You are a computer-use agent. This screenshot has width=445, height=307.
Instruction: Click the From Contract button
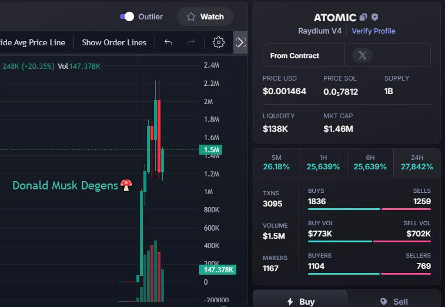(x=304, y=56)
